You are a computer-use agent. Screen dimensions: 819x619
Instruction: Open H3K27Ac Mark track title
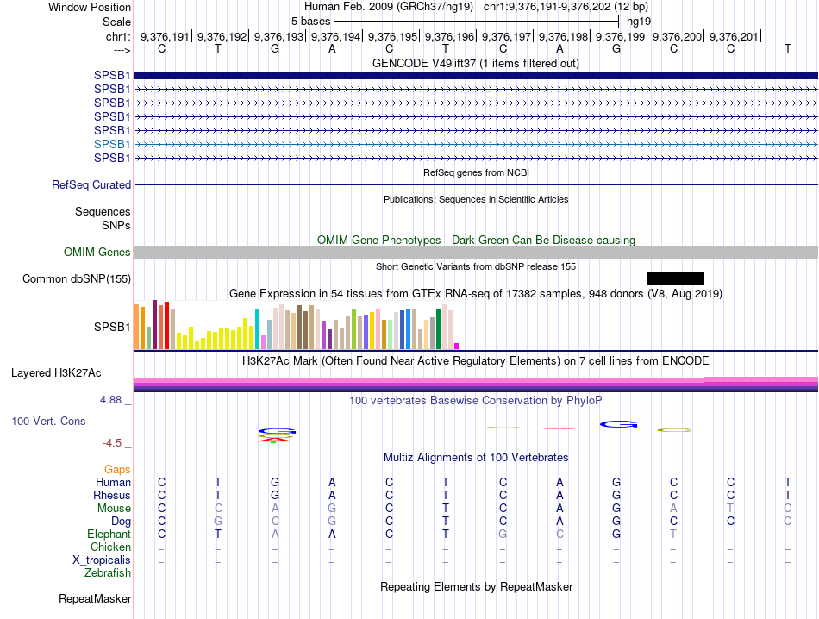coord(476,361)
